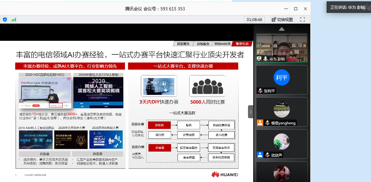This screenshot has width=371, height=182.
Task: Click muted mic icon beside 欣欣芦
Action: (x=267, y=155)
